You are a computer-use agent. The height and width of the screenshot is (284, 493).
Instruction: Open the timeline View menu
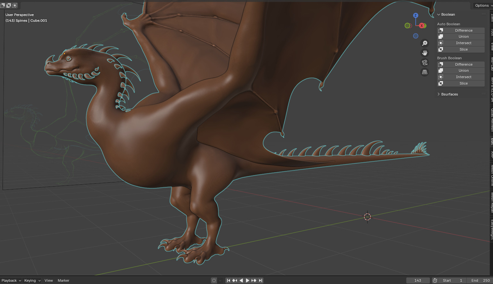coord(49,280)
